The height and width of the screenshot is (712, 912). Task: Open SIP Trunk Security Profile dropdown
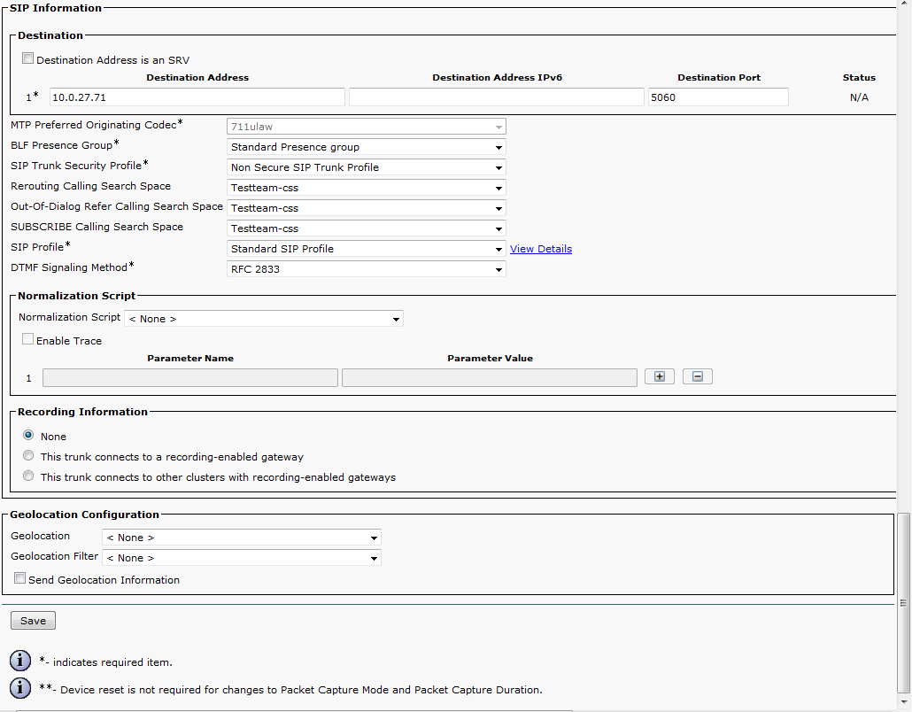pos(367,167)
